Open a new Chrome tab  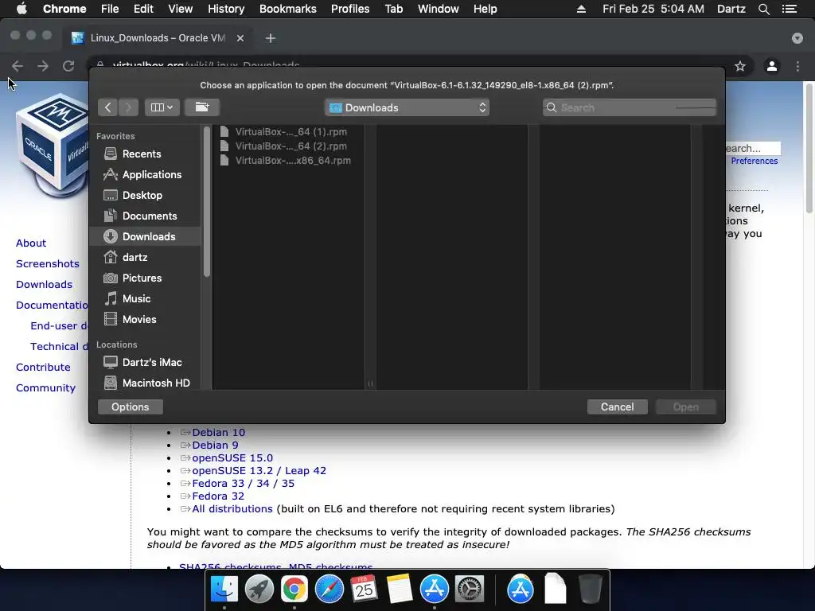coord(271,38)
